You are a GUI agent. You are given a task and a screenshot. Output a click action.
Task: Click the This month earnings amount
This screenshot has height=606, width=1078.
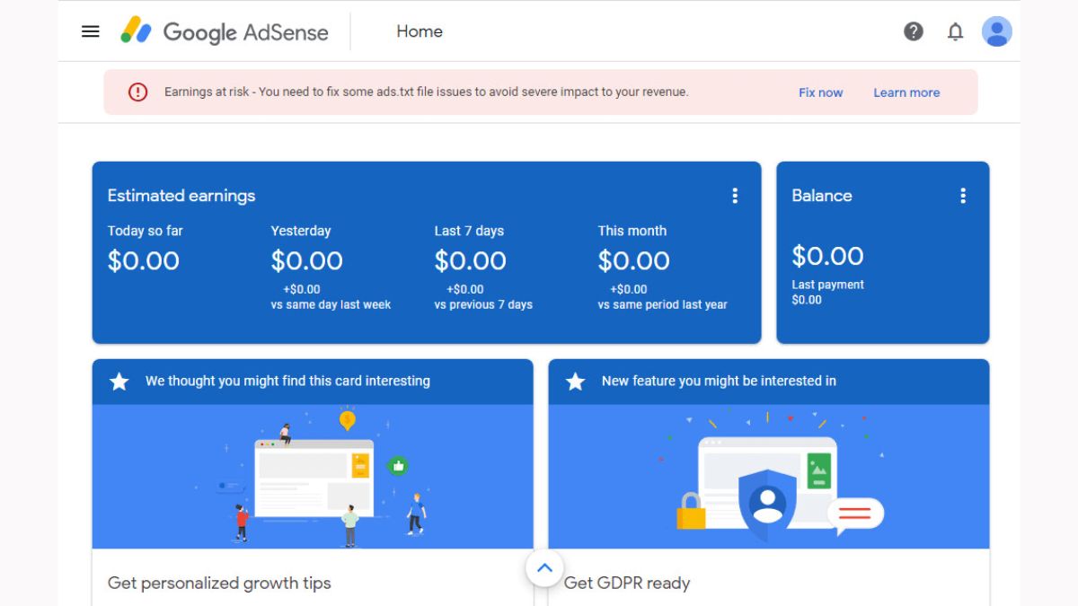point(634,261)
